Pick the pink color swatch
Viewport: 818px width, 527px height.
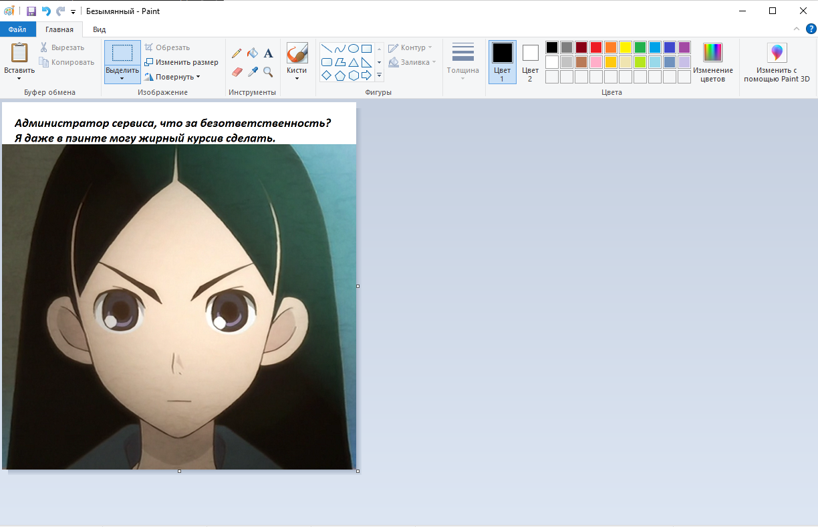coord(596,62)
